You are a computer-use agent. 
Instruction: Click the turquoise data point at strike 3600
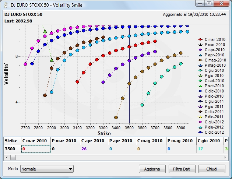click(x=142, y=105)
